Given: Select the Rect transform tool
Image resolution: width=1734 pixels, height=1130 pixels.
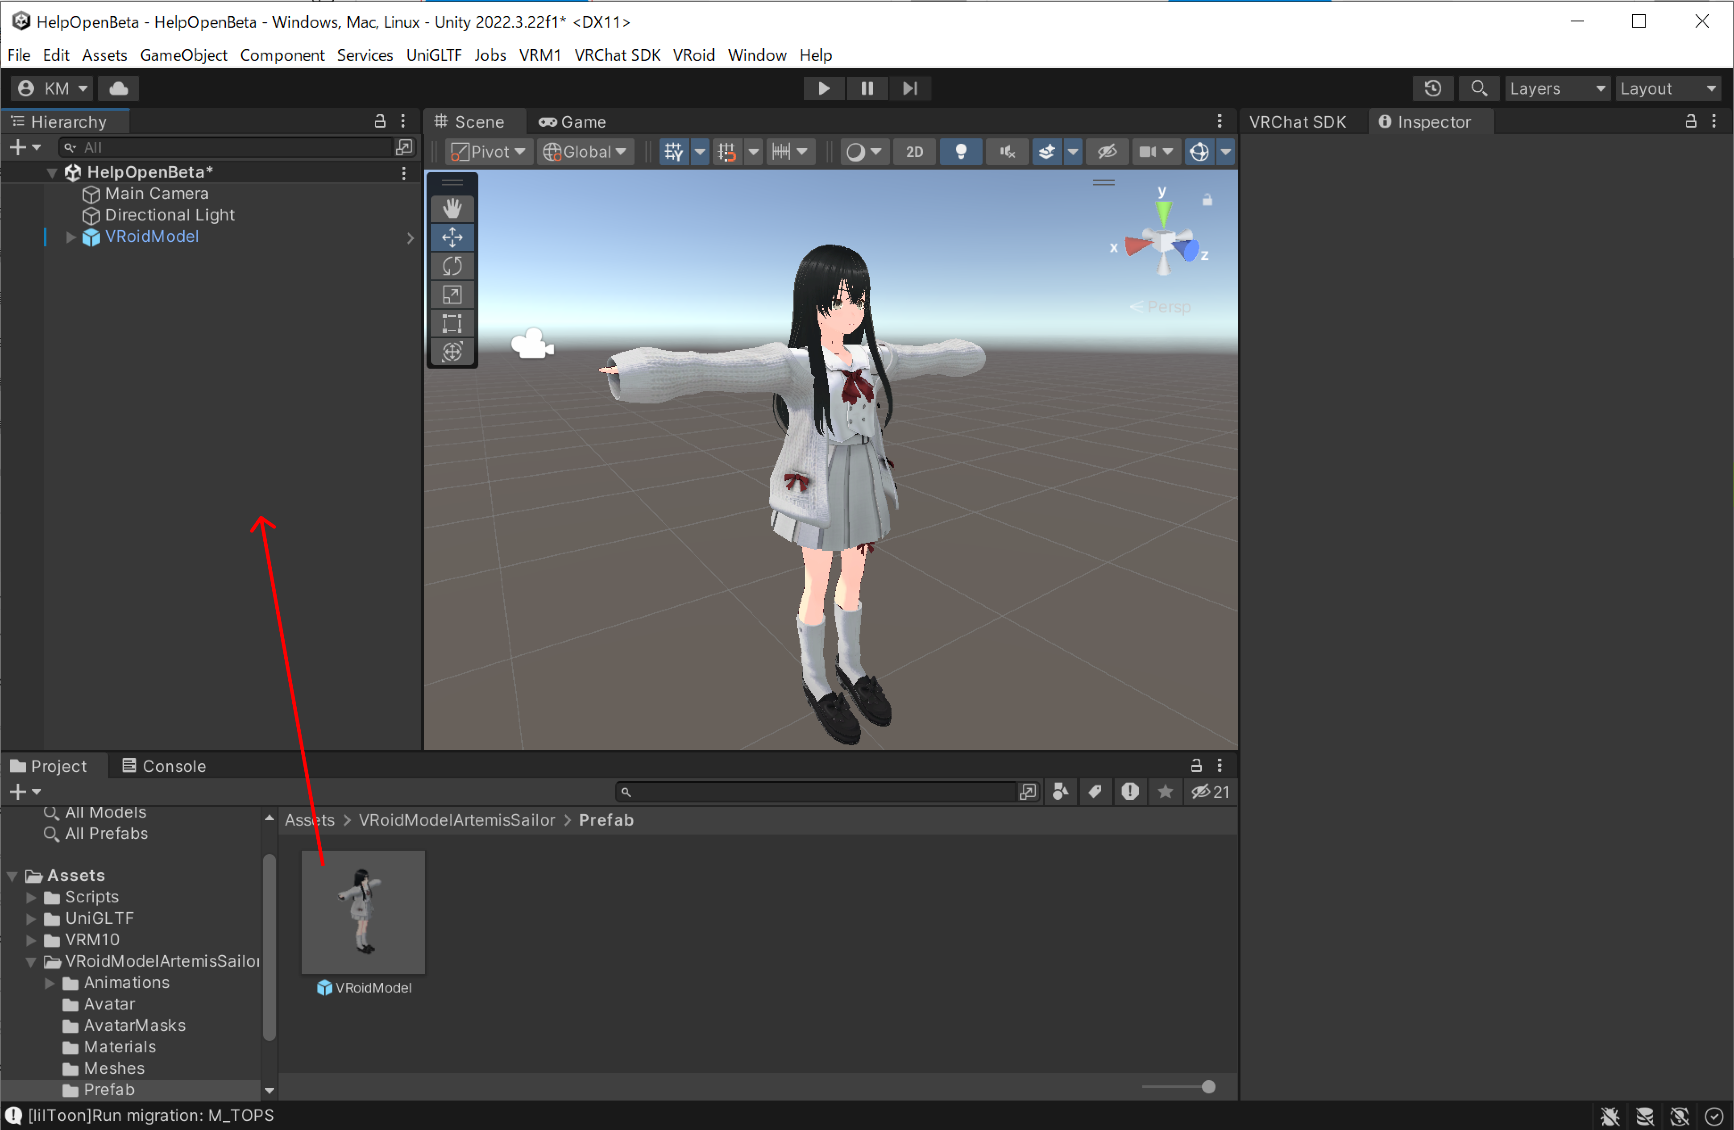Looking at the screenshot, I should pyautogui.click(x=452, y=323).
